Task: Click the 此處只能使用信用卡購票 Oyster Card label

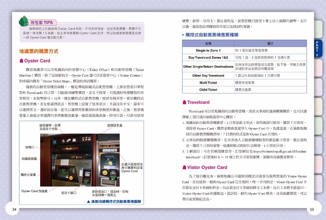Action: tap(132, 167)
